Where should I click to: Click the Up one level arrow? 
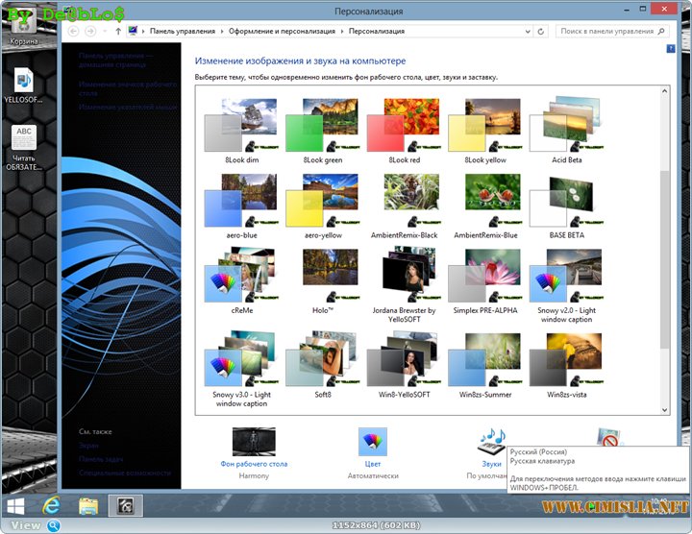(x=117, y=32)
